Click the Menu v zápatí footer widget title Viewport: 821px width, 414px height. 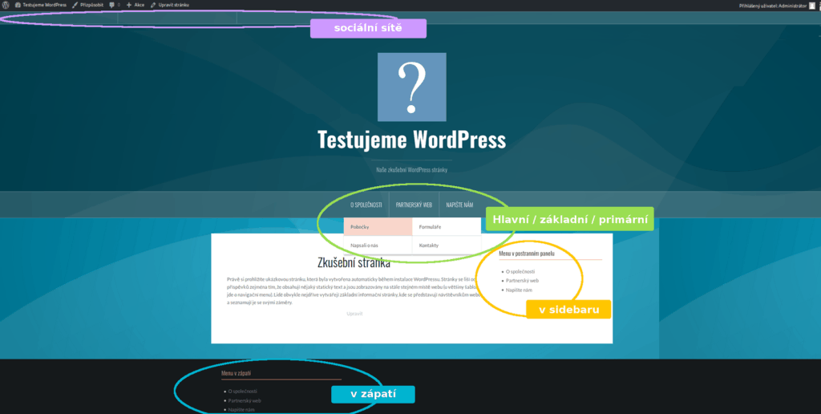tap(237, 374)
